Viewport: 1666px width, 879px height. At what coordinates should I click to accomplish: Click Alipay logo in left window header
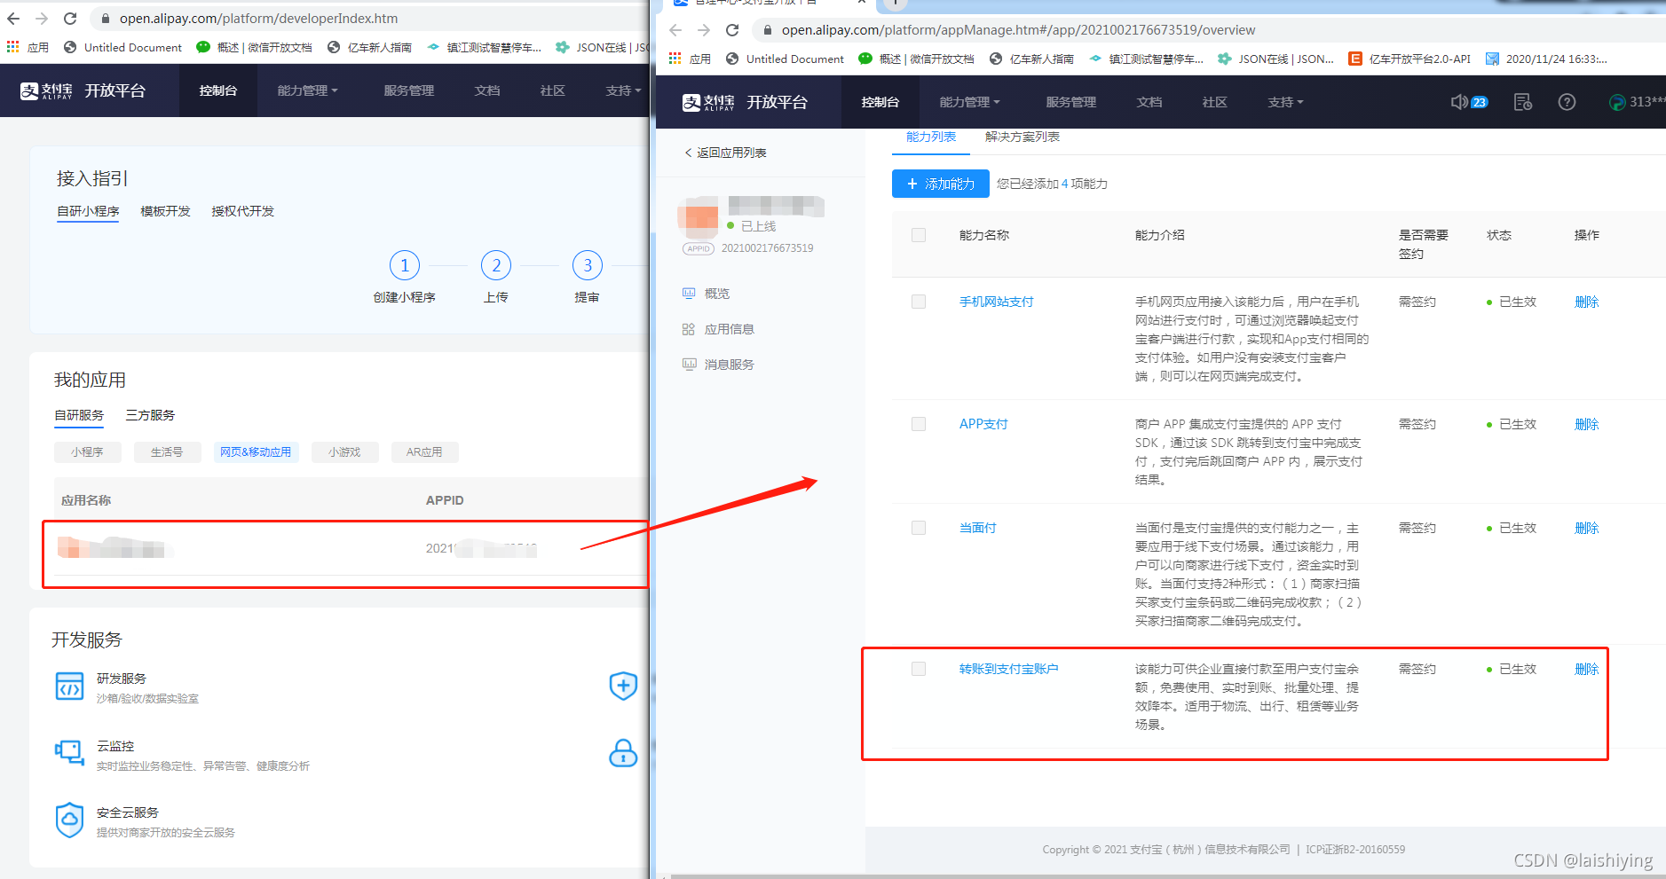[46, 90]
